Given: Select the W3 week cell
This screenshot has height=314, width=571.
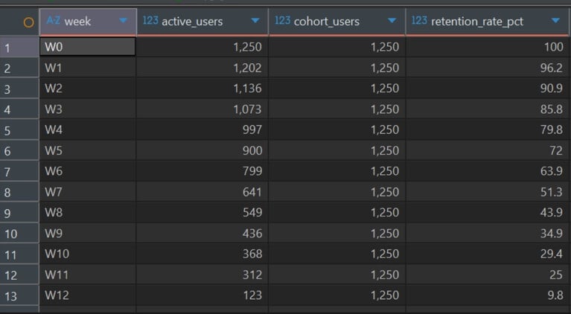Looking at the screenshot, I should 88,109.
